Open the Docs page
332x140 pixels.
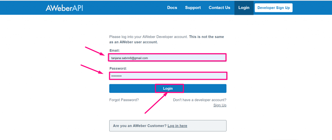tap(172, 7)
